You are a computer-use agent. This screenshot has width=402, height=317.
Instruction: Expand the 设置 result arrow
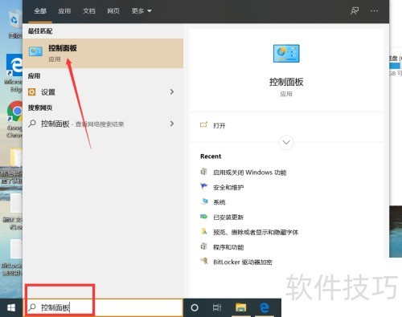[172, 92]
